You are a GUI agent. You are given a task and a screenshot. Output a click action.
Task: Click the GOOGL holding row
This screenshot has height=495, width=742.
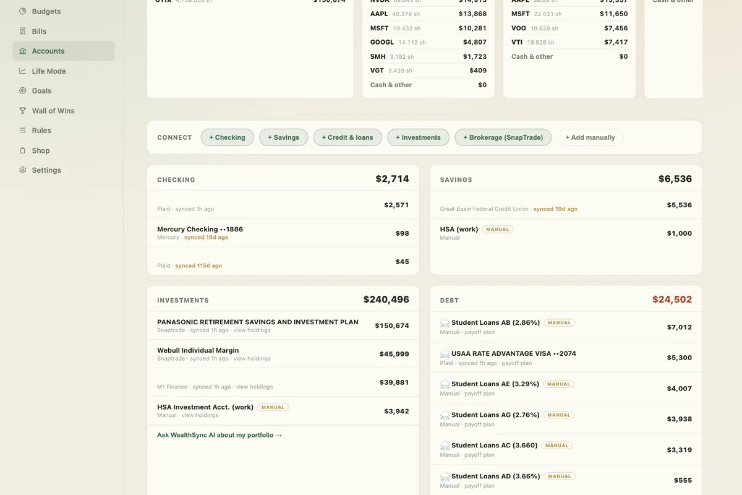(x=429, y=42)
